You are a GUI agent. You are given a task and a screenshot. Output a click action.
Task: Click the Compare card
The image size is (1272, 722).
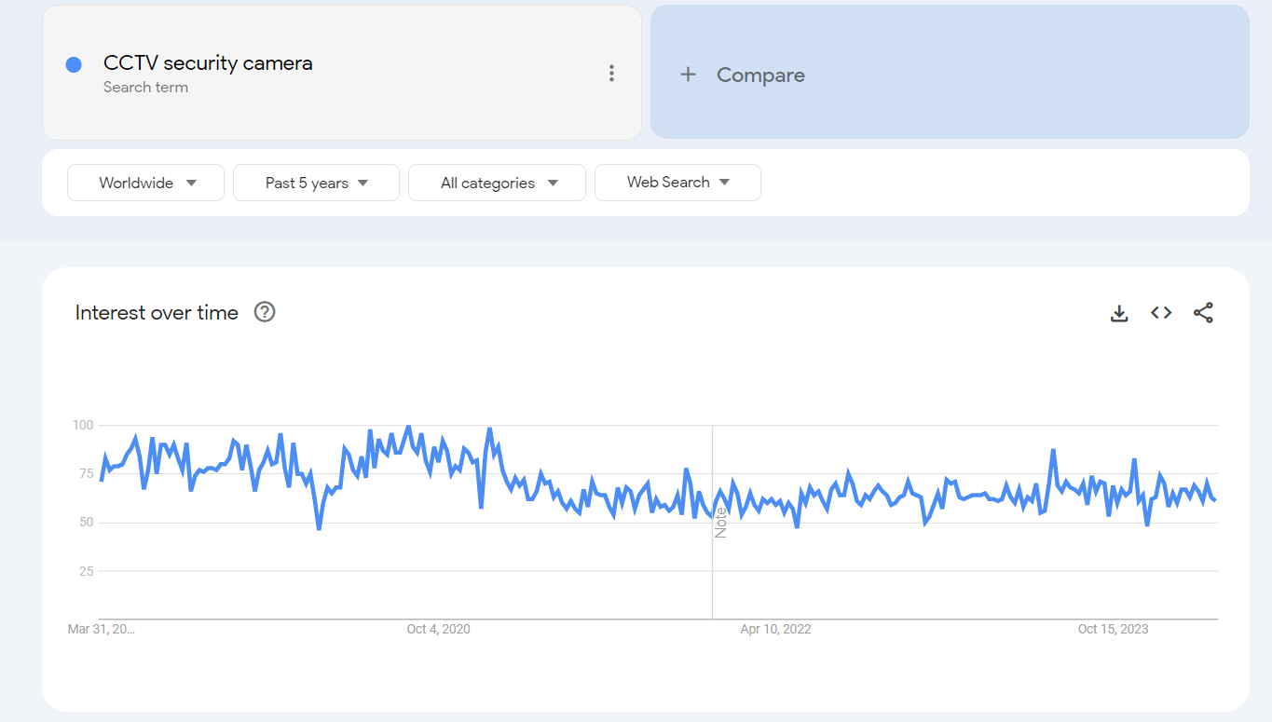tap(949, 73)
